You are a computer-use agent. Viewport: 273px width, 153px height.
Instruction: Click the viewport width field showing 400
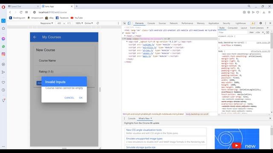point(59,23)
